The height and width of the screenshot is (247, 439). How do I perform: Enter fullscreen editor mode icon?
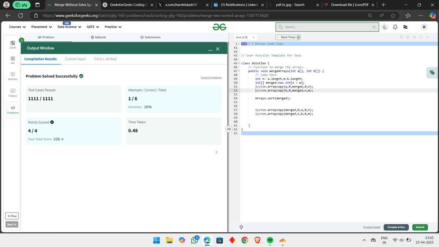(427, 37)
